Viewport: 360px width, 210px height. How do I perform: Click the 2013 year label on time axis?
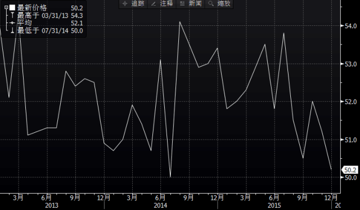(52, 205)
